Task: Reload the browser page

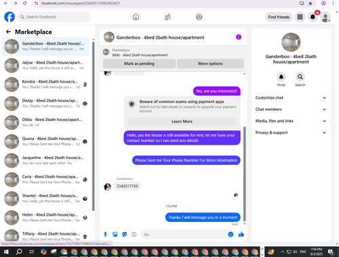Action: tap(25, 3)
